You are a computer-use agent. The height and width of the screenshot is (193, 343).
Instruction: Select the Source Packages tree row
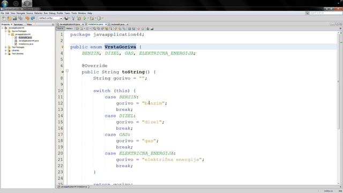click(x=19, y=31)
